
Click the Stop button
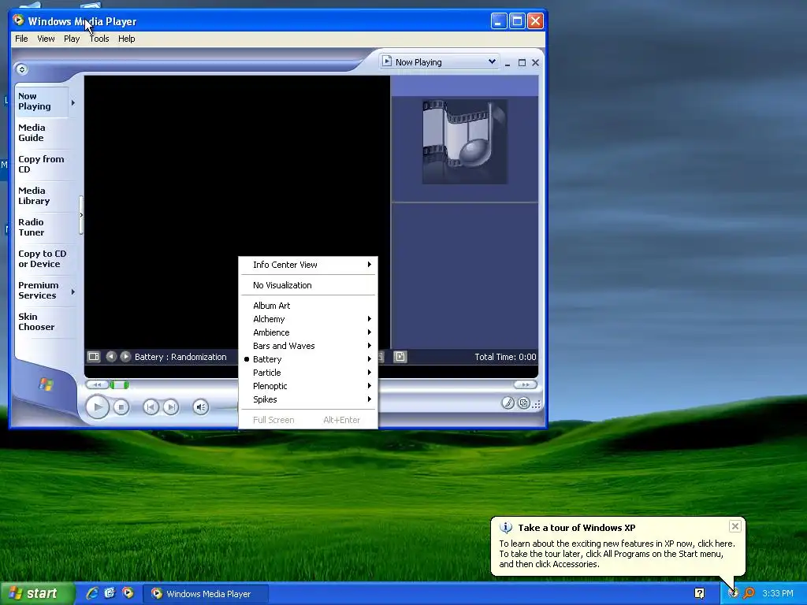pos(121,407)
